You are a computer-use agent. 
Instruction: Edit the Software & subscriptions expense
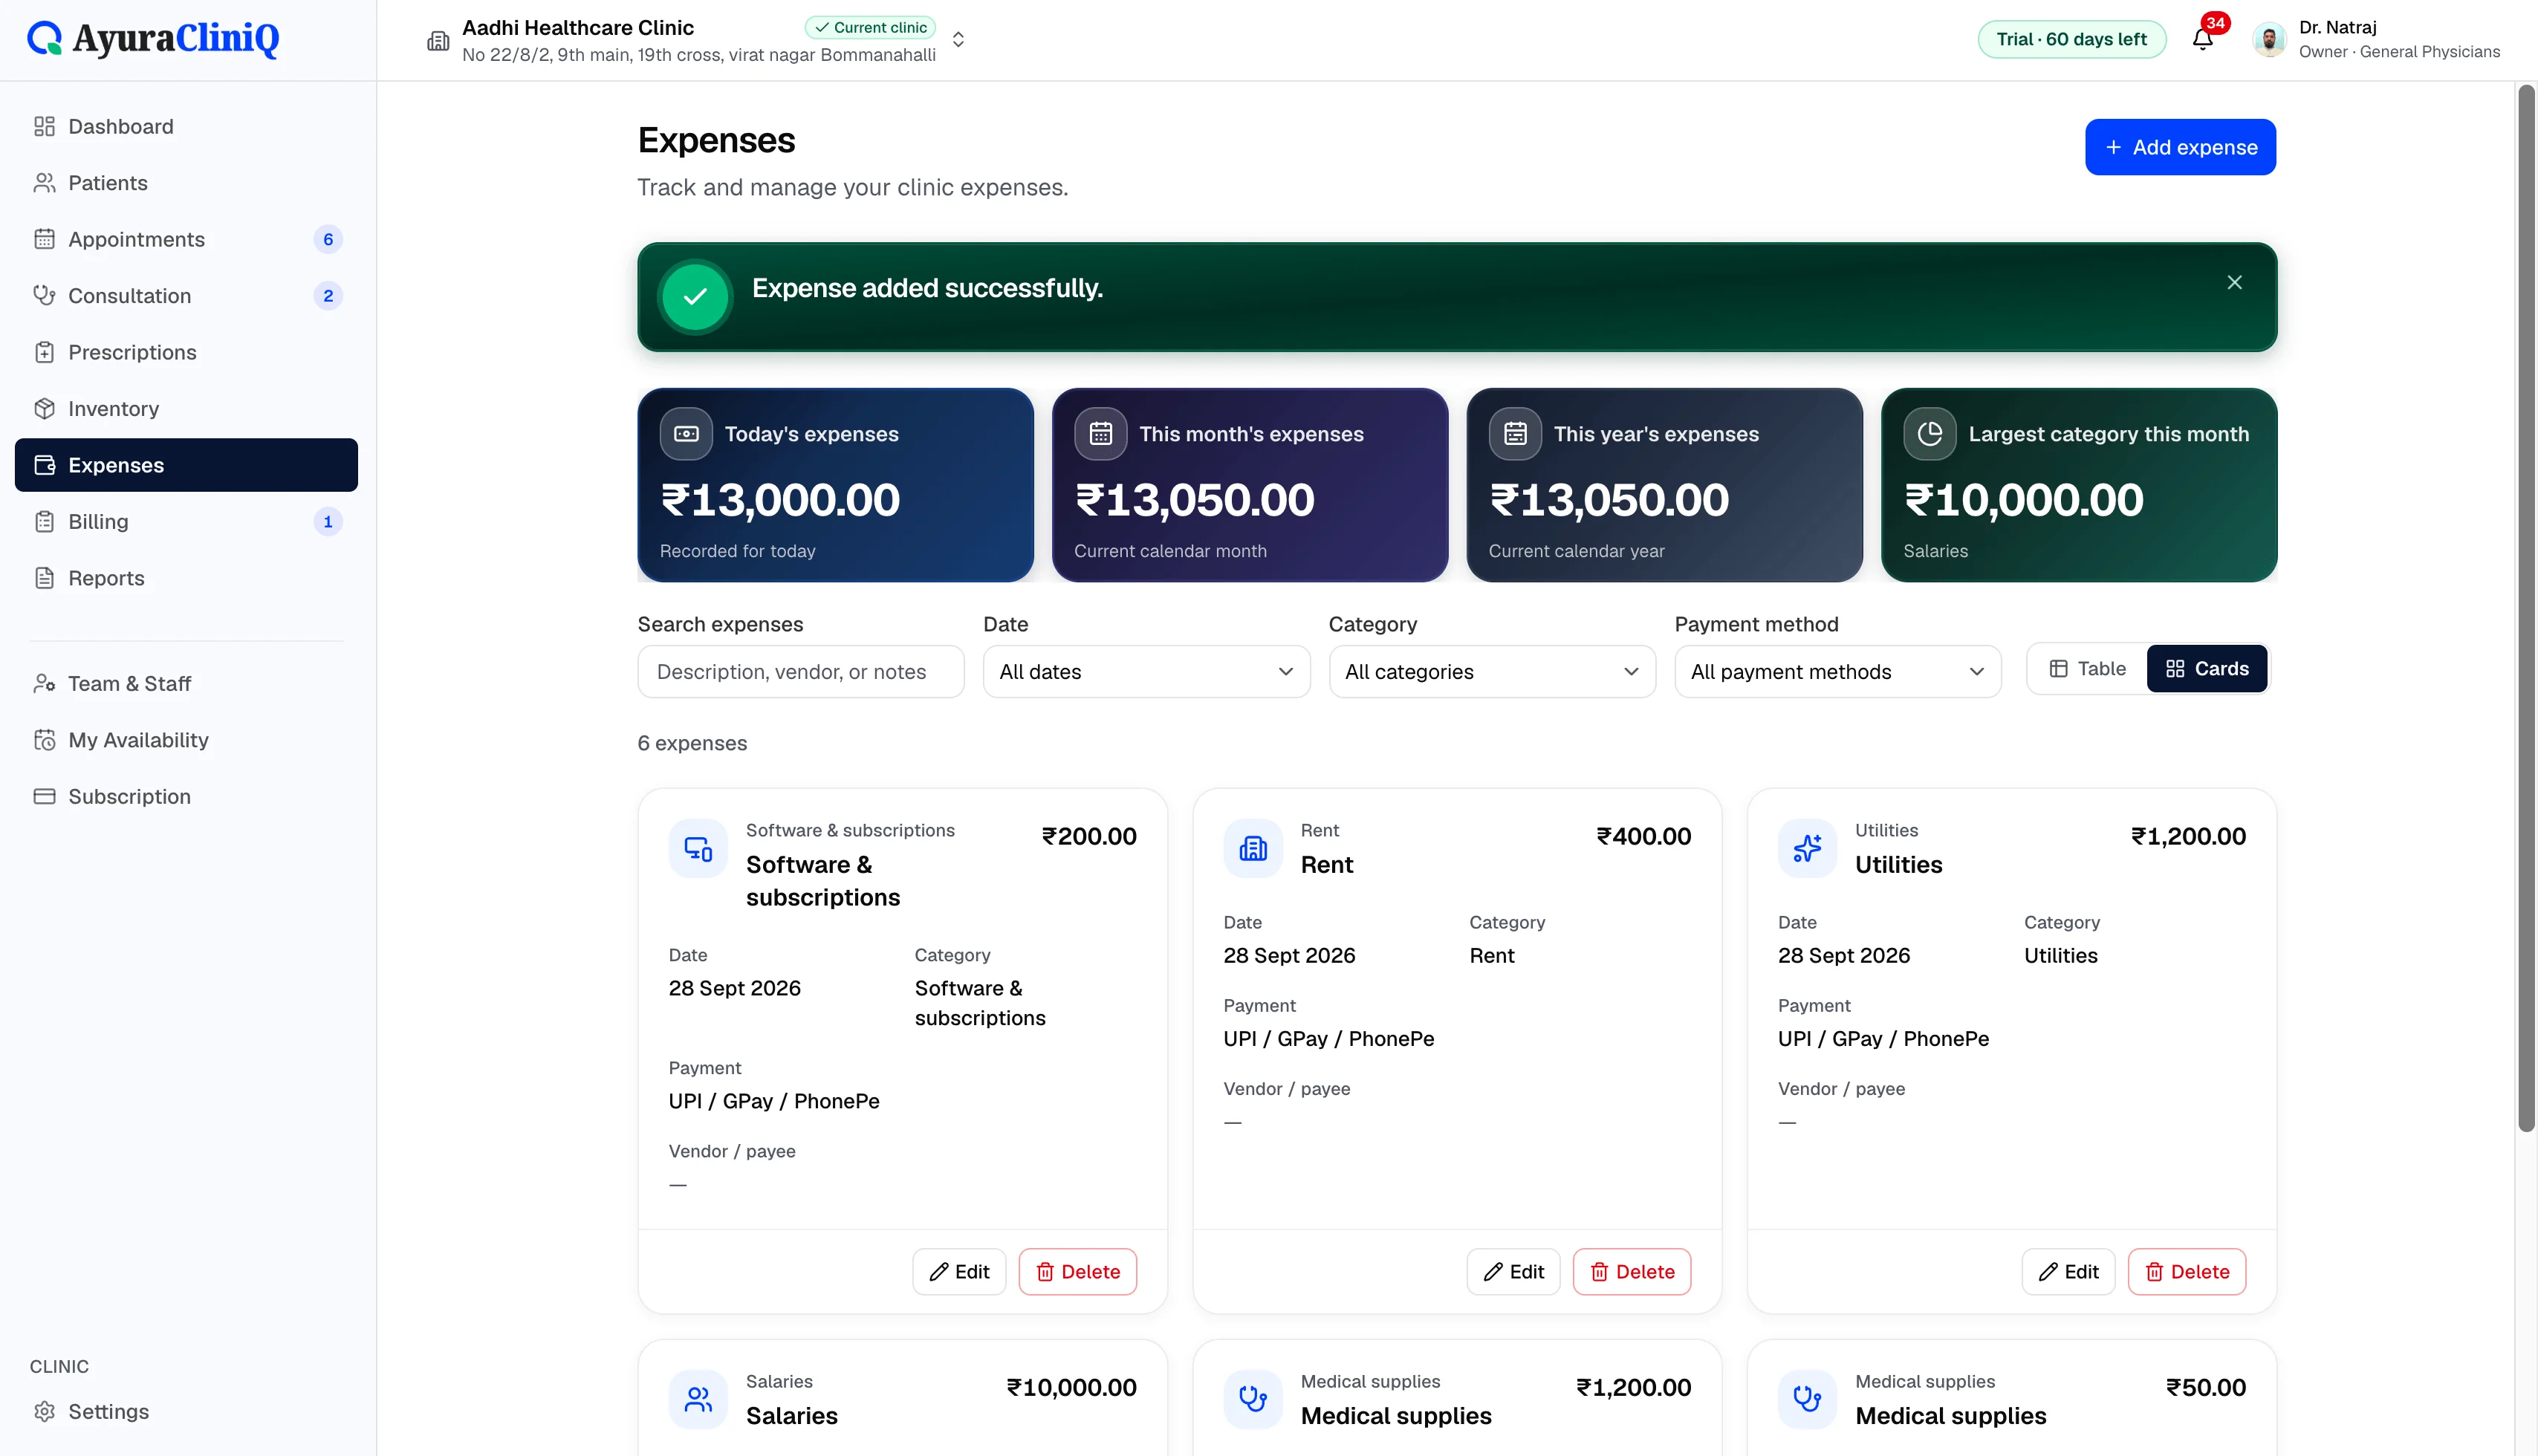(959, 1272)
